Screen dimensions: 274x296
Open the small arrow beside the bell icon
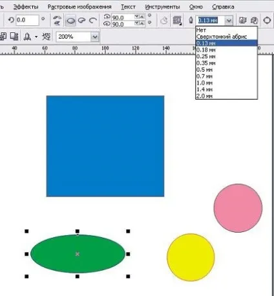coord(36,37)
